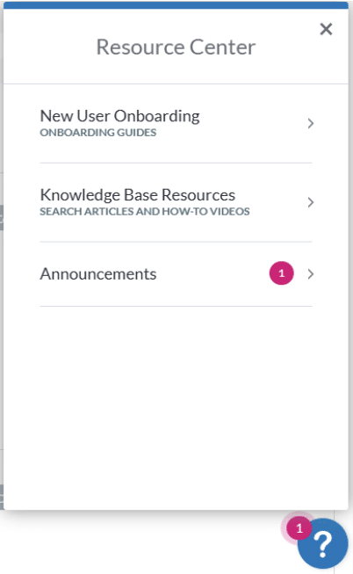The height and width of the screenshot is (574, 353).
Task: Expand the chevron beside New User Onboarding
Action: [311, 123]
